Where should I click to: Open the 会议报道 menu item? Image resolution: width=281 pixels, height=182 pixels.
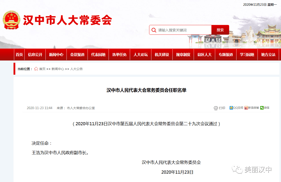77,54
